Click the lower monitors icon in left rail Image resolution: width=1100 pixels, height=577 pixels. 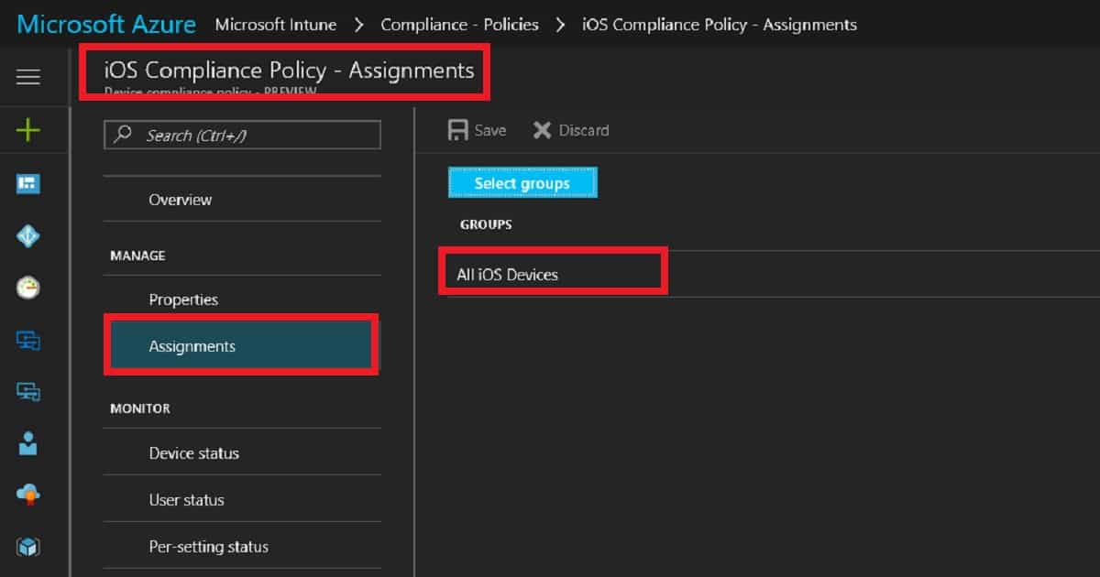pyautogui.click(x=28, y=392)
